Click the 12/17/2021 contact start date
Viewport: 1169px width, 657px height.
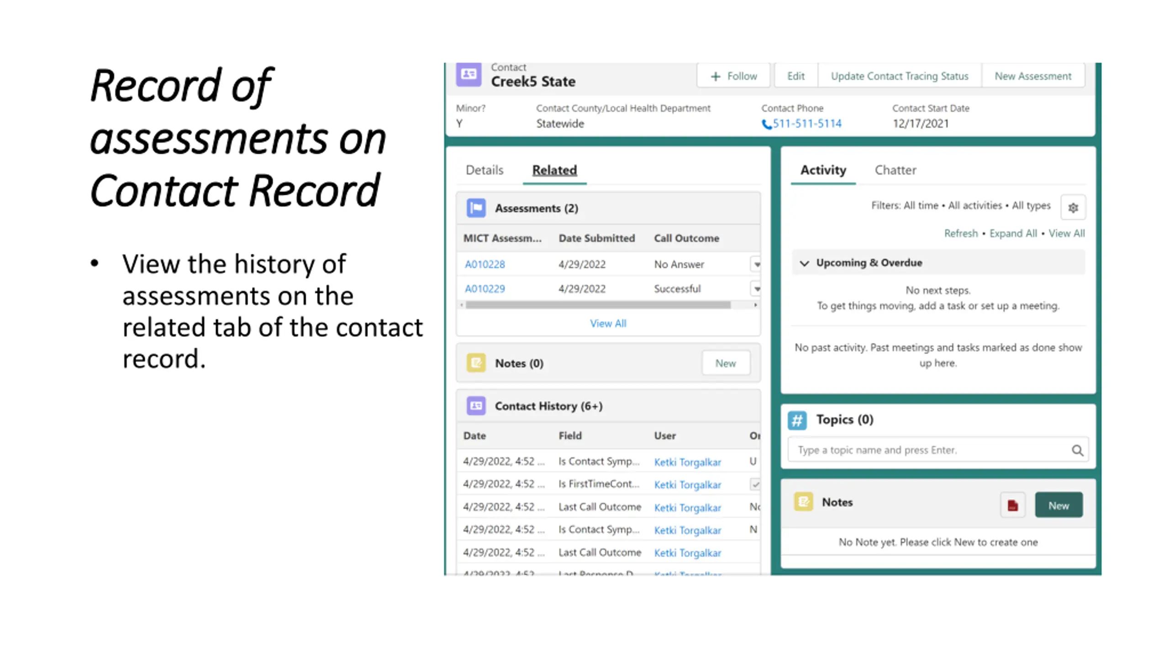(921, 124)
